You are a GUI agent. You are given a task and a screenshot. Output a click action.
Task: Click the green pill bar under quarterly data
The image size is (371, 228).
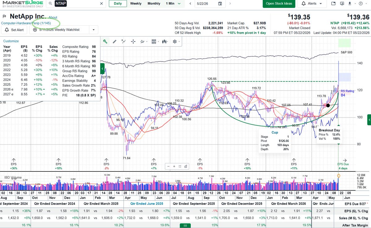[x=185, y=226]
